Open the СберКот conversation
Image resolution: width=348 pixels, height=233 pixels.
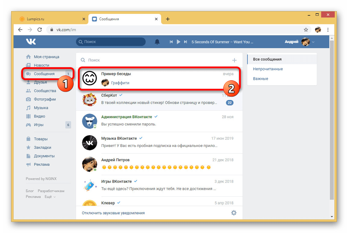pyautogui.click(x=159, y=100)
